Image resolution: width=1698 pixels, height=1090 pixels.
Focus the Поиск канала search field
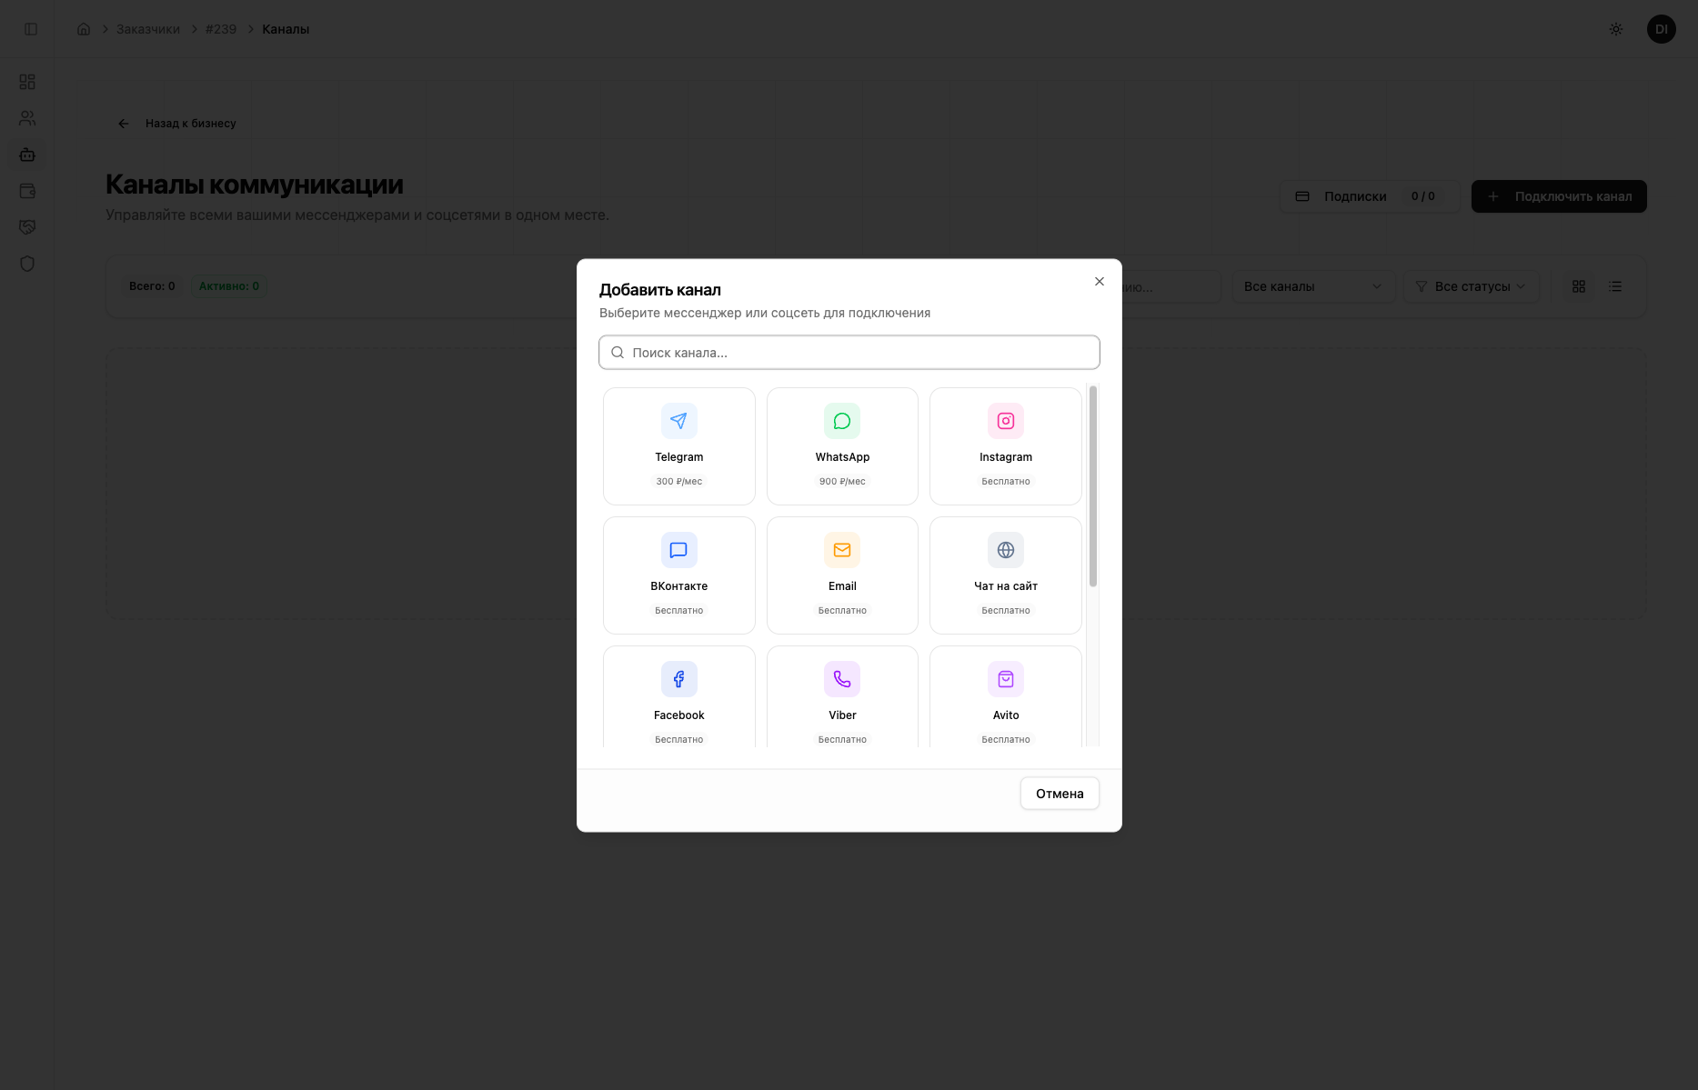pyautogui.click(x=849, y=353)
